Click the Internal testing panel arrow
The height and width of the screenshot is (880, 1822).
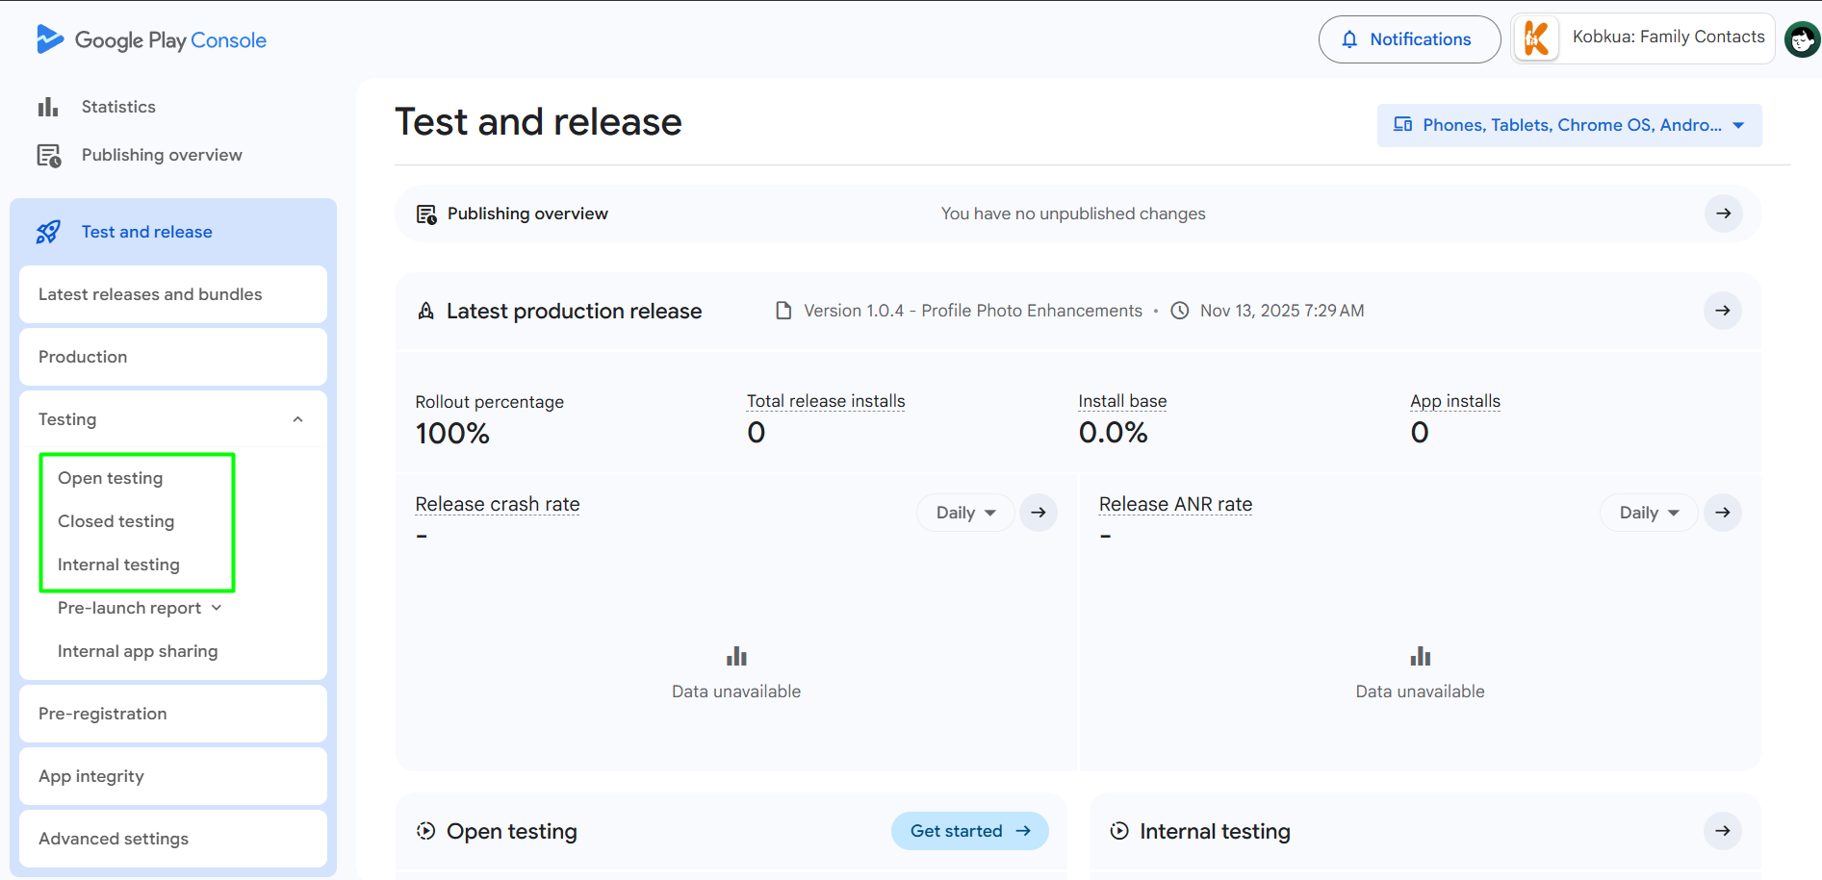click(x=1722, y=830)
